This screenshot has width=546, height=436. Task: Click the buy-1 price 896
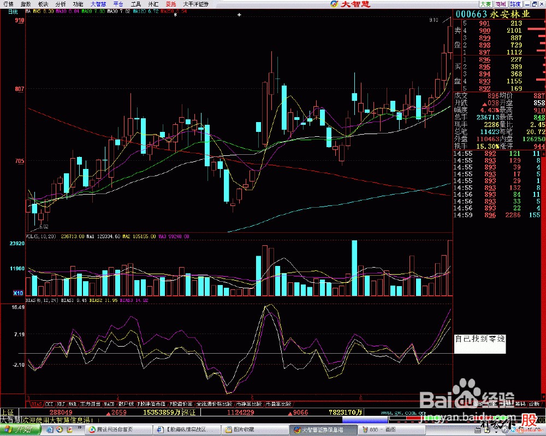[484, 59]
